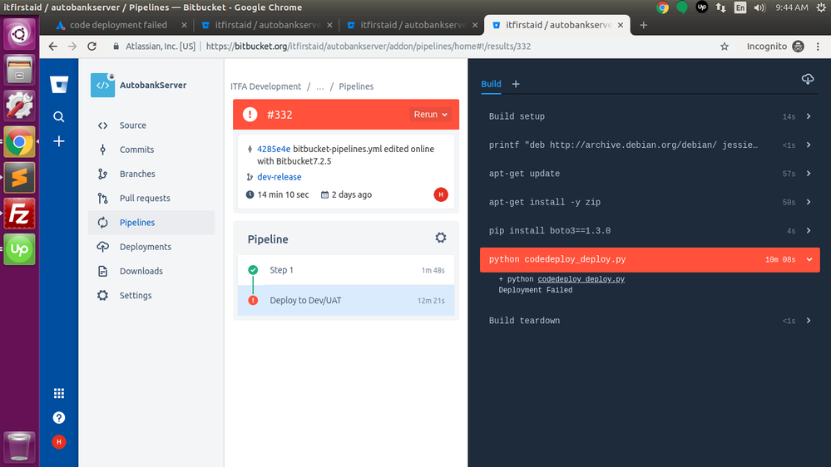Open Pipelines in repository menu

pos(151,223)
